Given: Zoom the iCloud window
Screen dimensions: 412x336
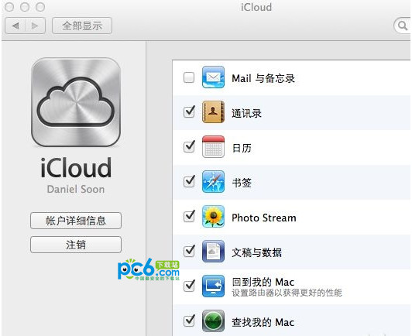Looking at the screenshot, I should click(40, 7).
